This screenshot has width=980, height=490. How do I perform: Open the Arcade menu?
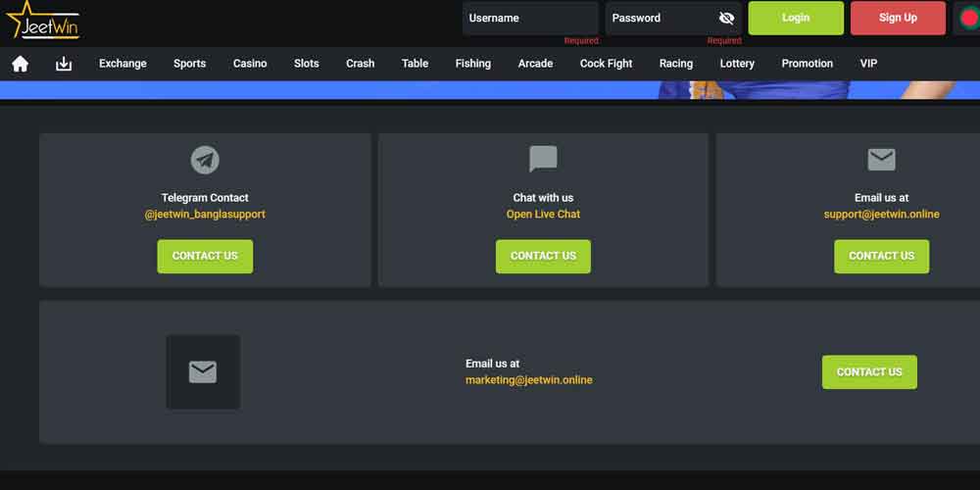[536, 64]
